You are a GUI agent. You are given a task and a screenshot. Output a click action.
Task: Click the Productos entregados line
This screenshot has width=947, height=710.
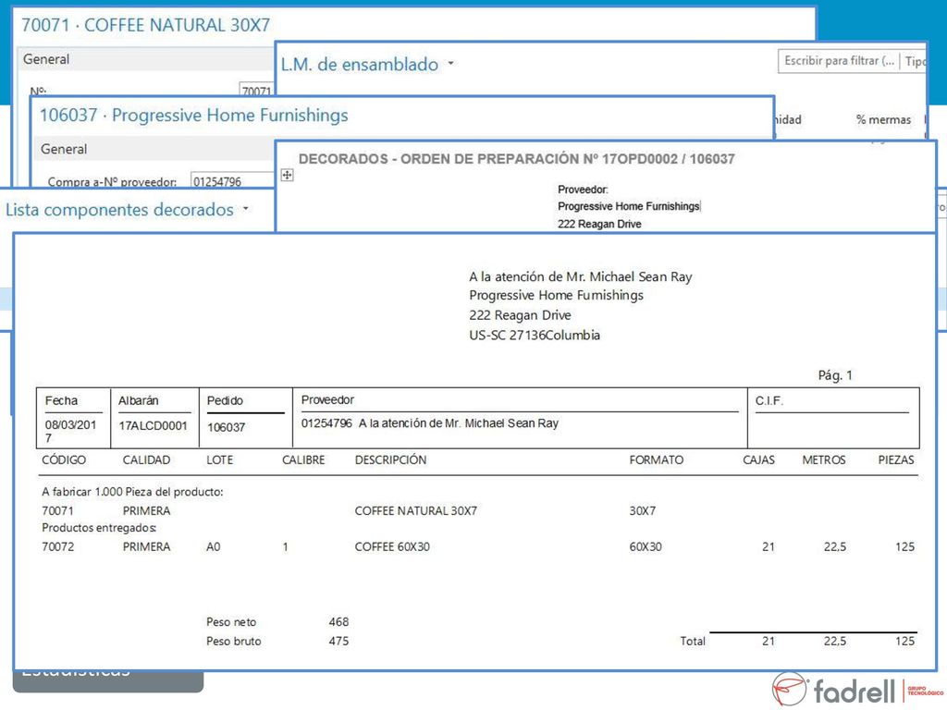click(x=99, y=528)
